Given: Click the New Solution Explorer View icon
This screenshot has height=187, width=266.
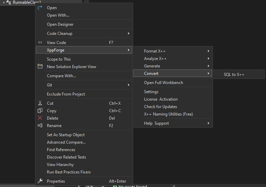Looking at the screenshot, I should 40,66.
